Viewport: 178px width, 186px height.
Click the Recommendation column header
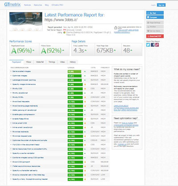20,67
